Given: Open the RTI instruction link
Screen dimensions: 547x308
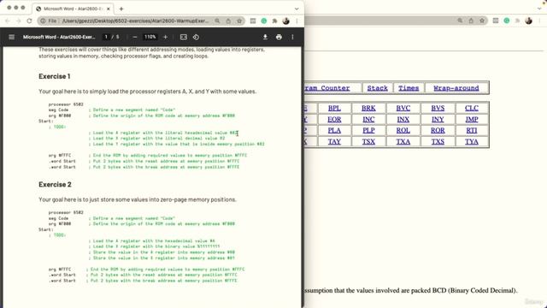Looking at the screenshot, I should click(x=471, y=130).
